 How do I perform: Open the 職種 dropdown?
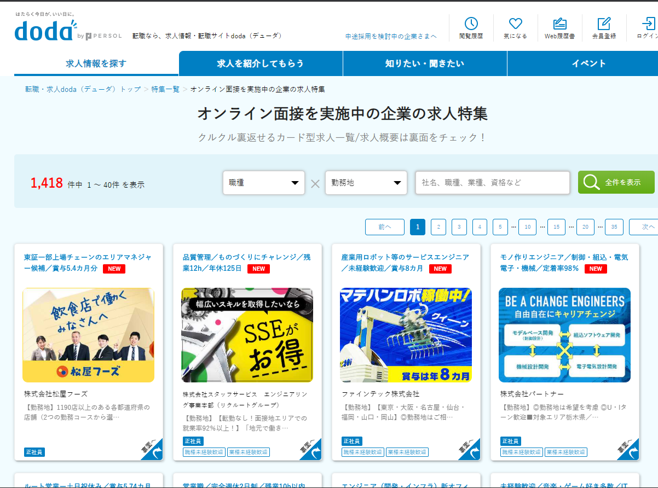click(x=264, y=183)
